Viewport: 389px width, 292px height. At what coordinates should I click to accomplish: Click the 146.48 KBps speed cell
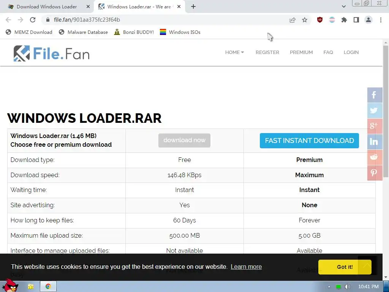click(x=184, y=175)
